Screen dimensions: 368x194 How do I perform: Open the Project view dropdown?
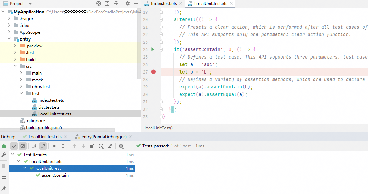(30, 4)
